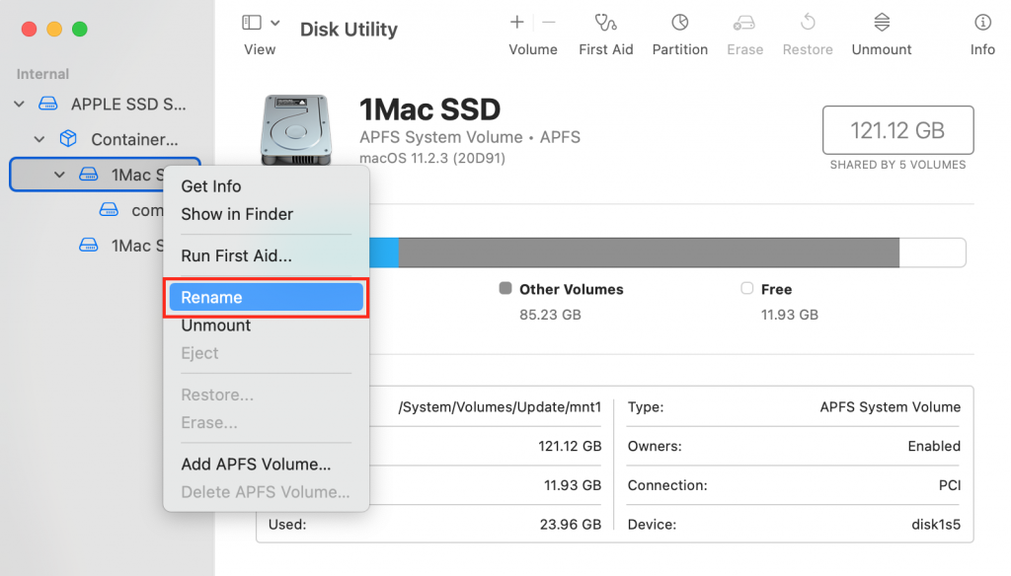Choose Unmount in the context menu
This screenshot has width=1011, height=576.
coord(215,325)
